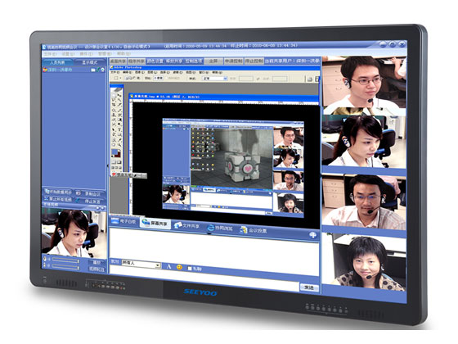Select the second video of woman with headset
The image size is (458, 344).
364,142
